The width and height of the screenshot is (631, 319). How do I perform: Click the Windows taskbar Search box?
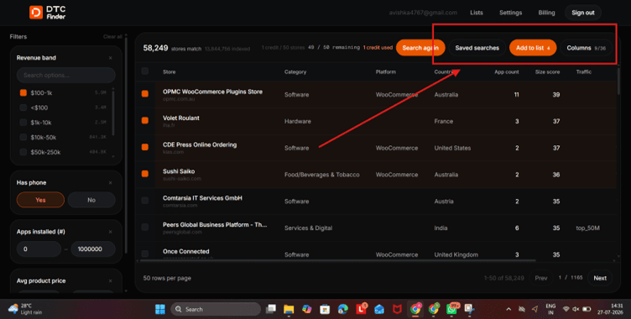(x=216, y=309)
